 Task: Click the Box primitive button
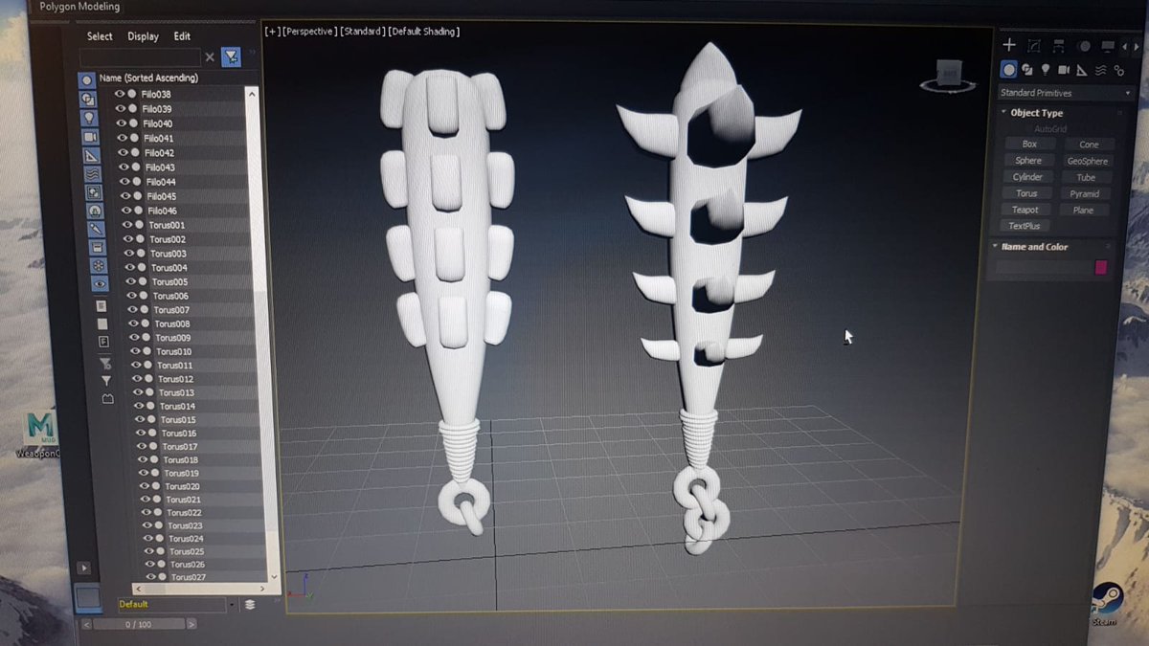click(1029, 145)
